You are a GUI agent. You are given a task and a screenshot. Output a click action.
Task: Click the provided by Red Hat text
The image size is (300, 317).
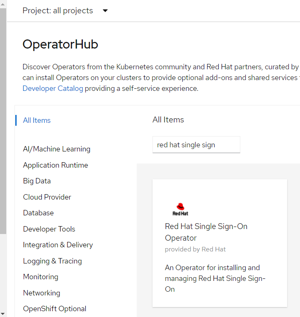[195, 249]
